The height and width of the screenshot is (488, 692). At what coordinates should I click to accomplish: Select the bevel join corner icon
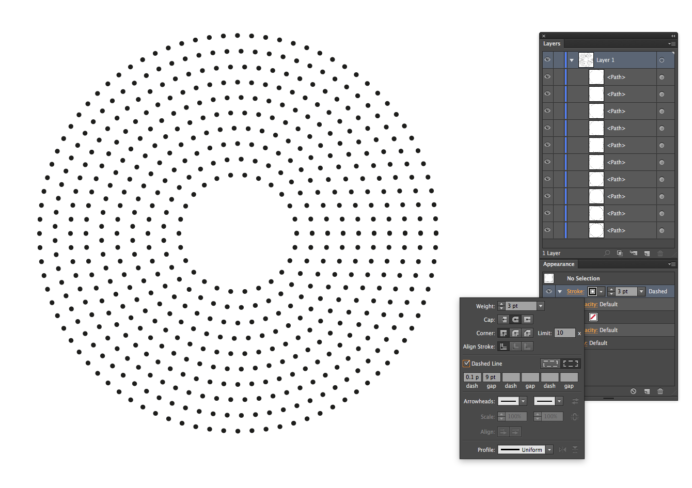coord(527,333)
